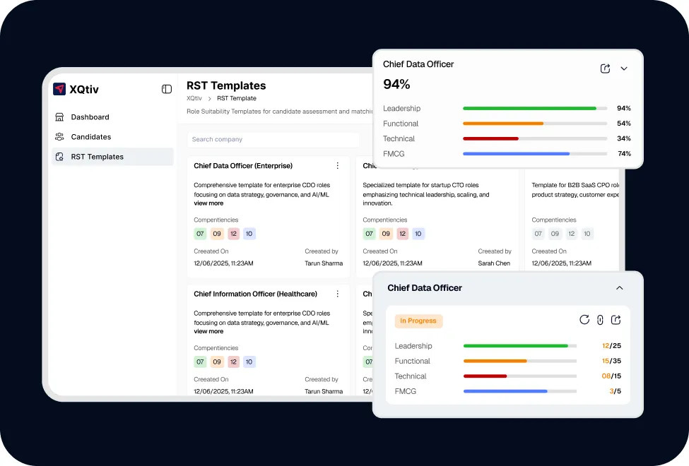689x466 pixels.
Task: Click the Search company input field
Action: [x=273, y=140]
